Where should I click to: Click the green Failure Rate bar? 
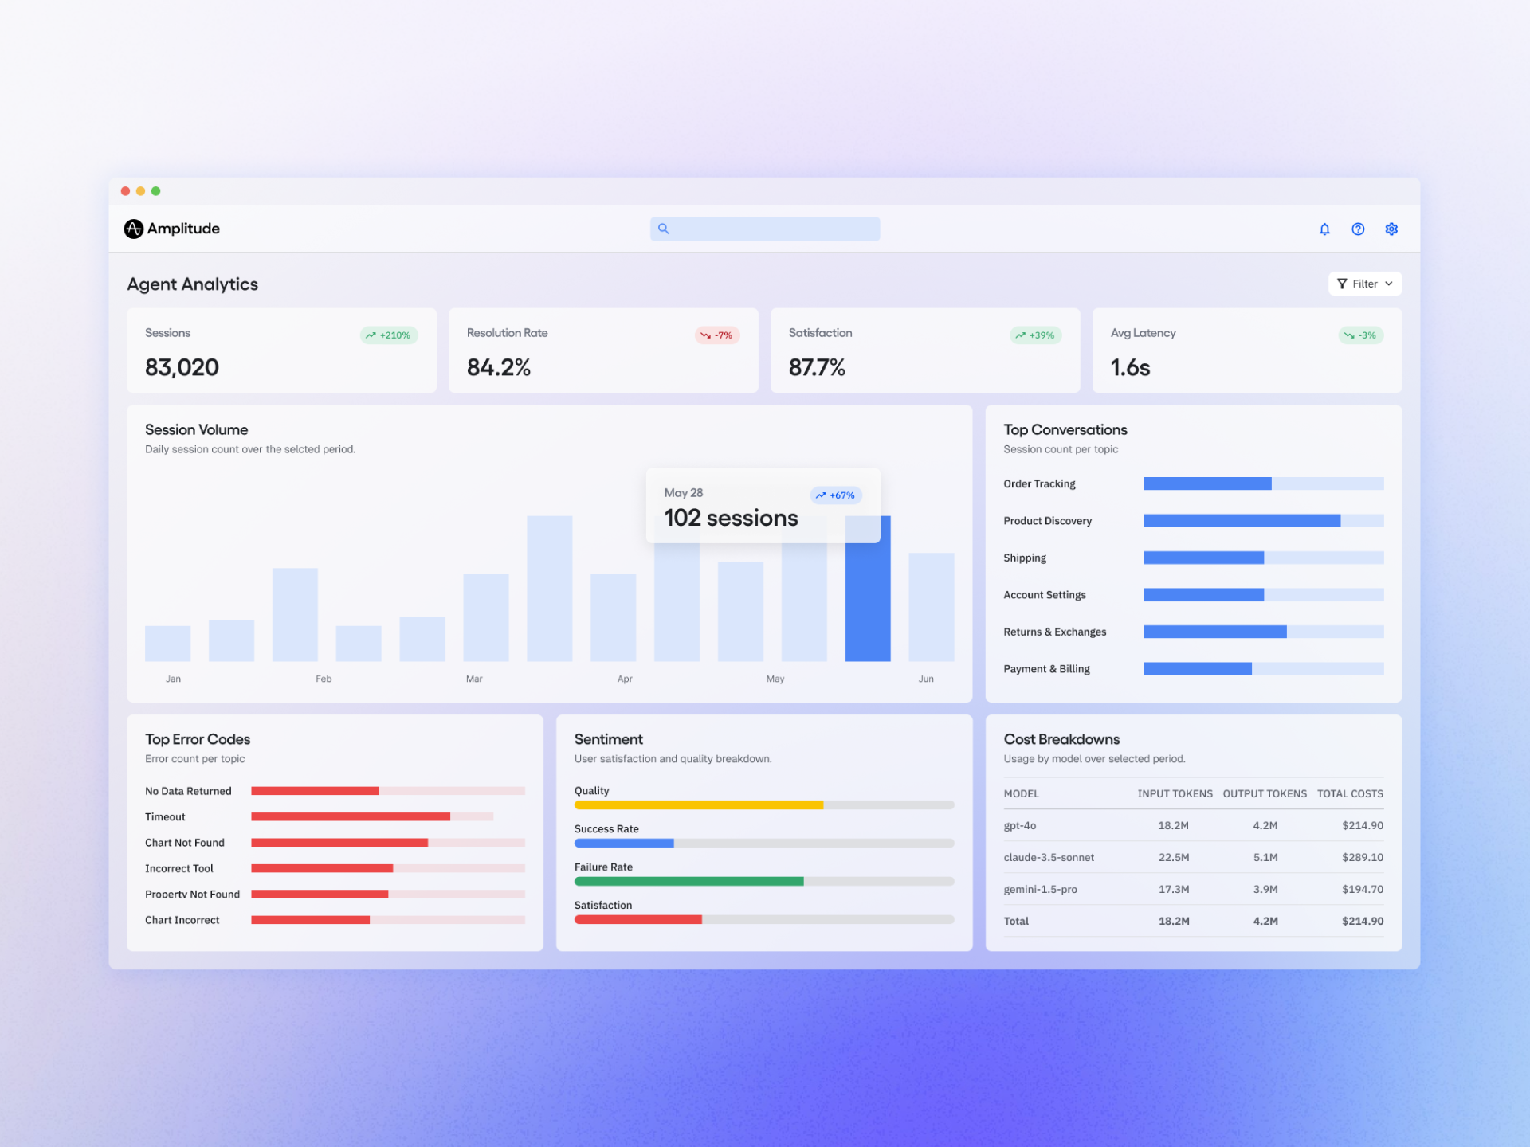tap(689, 882)
